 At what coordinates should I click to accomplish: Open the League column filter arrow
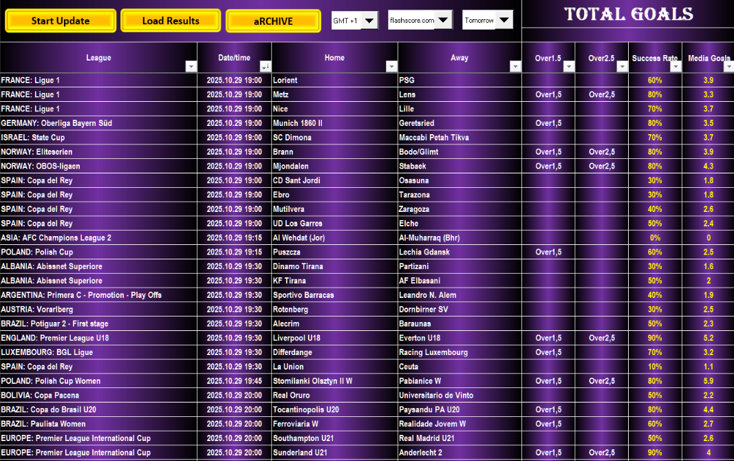point(191,67)
